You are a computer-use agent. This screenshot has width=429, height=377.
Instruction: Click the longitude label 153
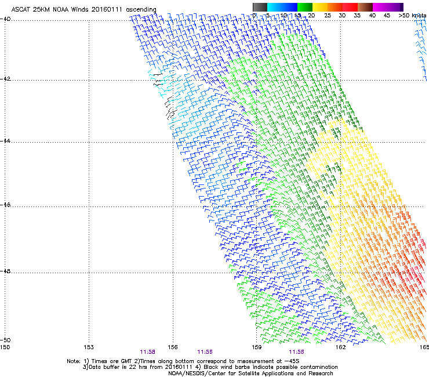89,347
